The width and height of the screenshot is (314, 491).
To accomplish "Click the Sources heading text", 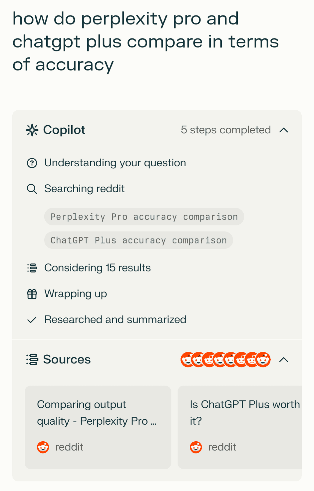I will tap(67, 360).
